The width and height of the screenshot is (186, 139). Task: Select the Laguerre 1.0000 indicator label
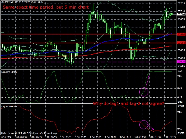pyautogui.click(x=9, y=72)
